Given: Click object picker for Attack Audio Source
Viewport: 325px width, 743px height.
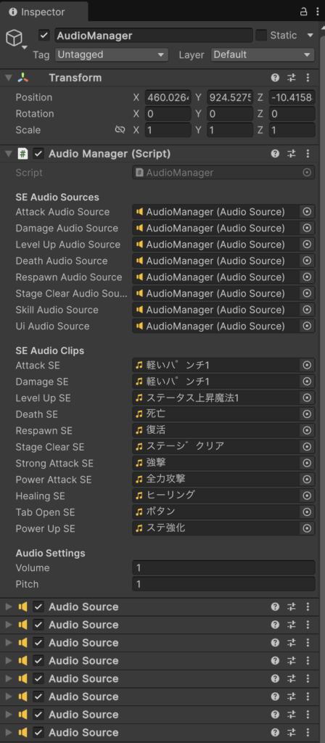Looking at the screenshot, I should 307,212.
